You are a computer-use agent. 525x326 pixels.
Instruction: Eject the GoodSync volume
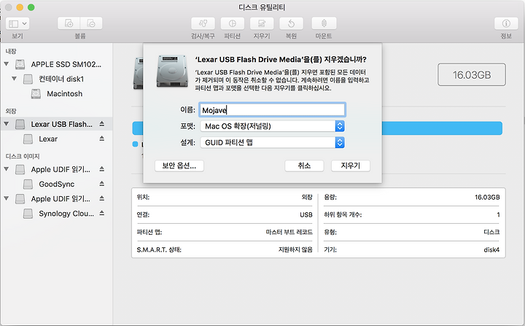point(102,184)
